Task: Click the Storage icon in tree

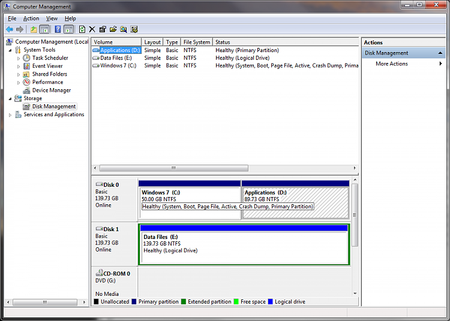Action: (x=18, y=98)
